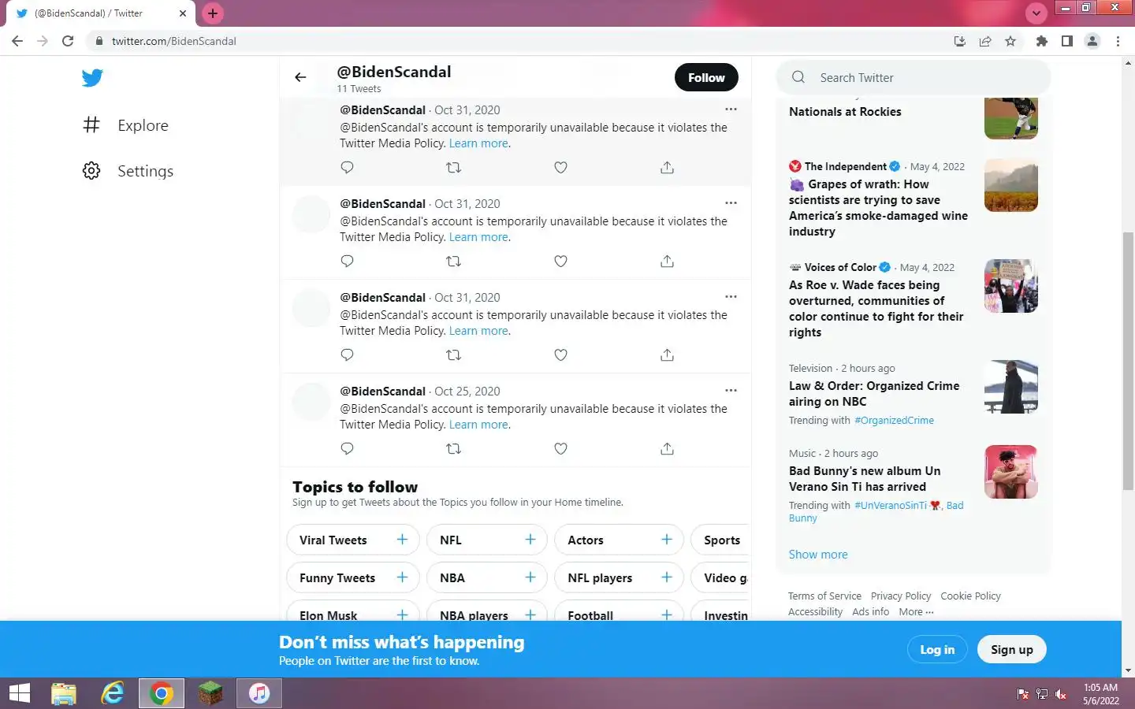Open the Ads info link
The width and height of the screenshot is (1135, 709).
click(x=870, y=612)
